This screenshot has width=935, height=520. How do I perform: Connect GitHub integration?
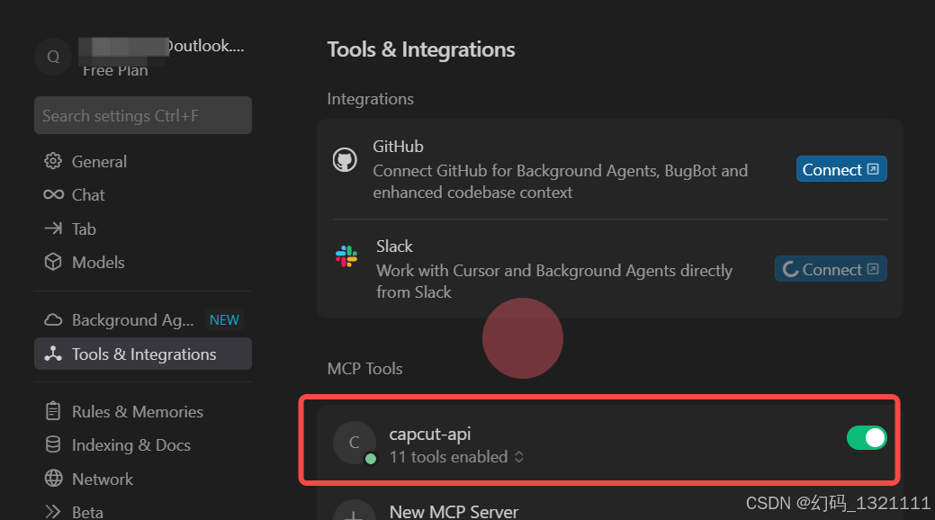(841, 169)
